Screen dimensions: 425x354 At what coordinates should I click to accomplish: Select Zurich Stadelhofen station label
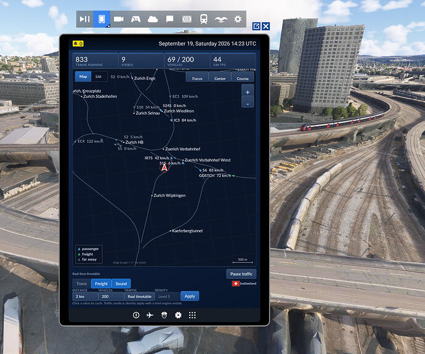tap(100, 97)
